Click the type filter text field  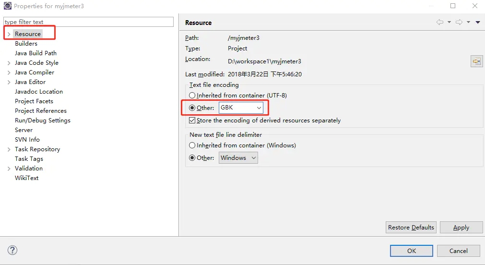point(89,22)
